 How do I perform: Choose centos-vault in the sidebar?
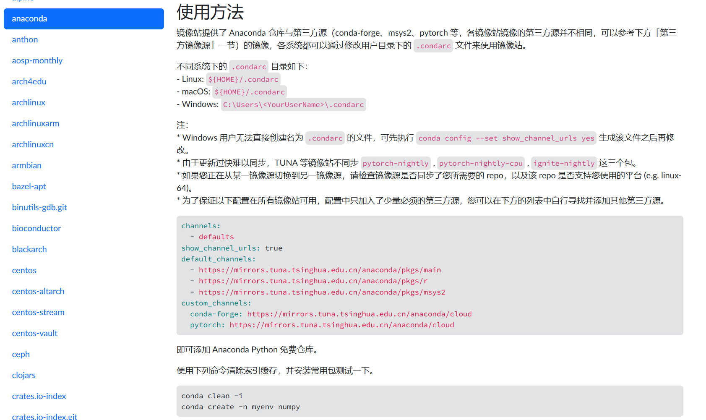coord(35,334)
